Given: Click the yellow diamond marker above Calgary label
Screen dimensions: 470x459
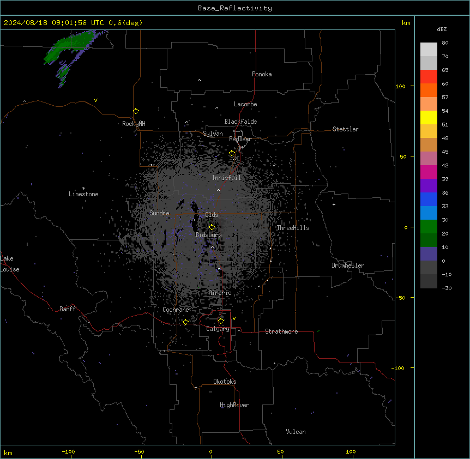Looking at the screenshot, I should click(x=221, y=321).
